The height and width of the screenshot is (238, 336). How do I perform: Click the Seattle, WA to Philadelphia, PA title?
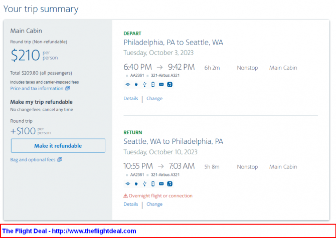pos(174,141)
